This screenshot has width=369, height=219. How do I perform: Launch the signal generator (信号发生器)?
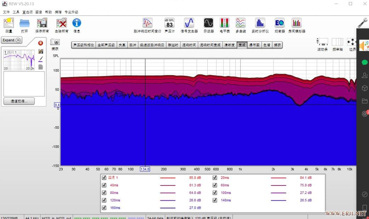coord(189,23)
